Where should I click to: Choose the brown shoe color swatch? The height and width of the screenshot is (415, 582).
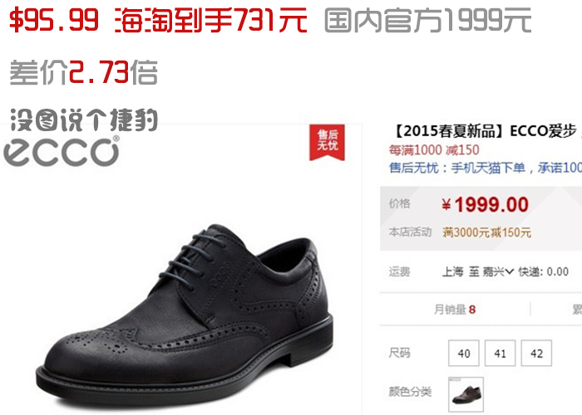pyautogui.click(x=466, y=394)
